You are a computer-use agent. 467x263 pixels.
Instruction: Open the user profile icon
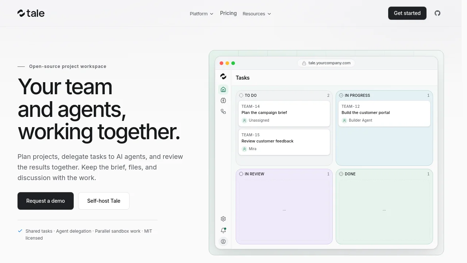pyautogui.click(x=223, y=241)
